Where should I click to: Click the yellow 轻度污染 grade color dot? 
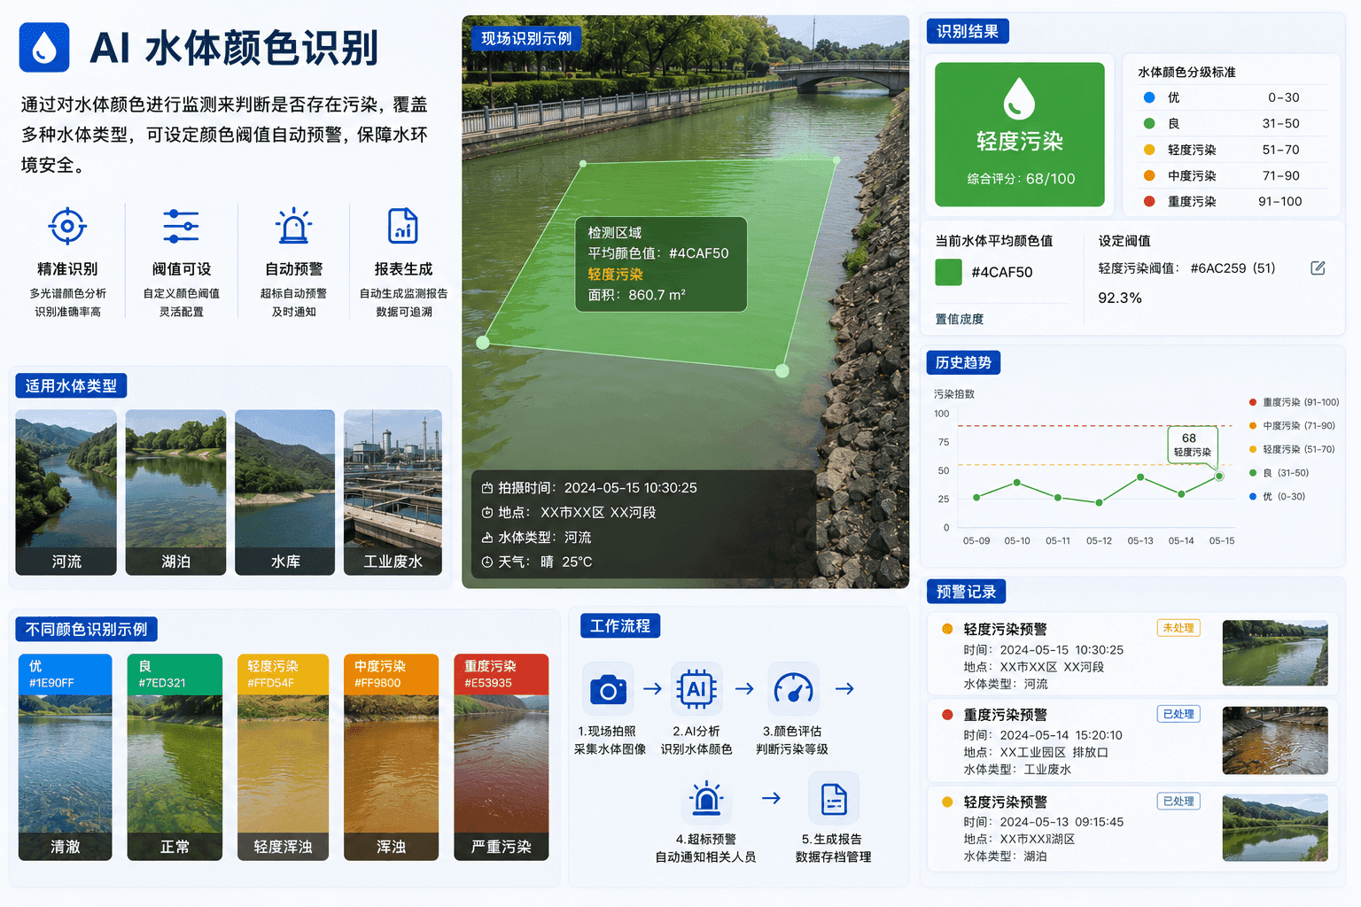pos(1149,150)
